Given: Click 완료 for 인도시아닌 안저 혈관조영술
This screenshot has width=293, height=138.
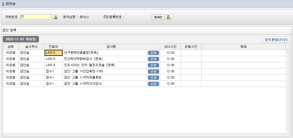Looking at the screenshot, I should (x=153, y=65).
